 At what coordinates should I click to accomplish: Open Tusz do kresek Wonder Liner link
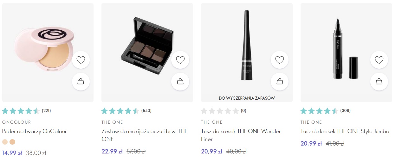click(x=241, y=135)
